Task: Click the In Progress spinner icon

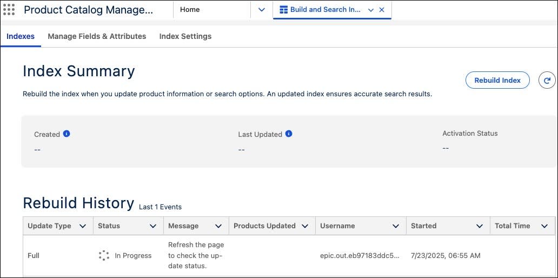Action: [104, 256]
